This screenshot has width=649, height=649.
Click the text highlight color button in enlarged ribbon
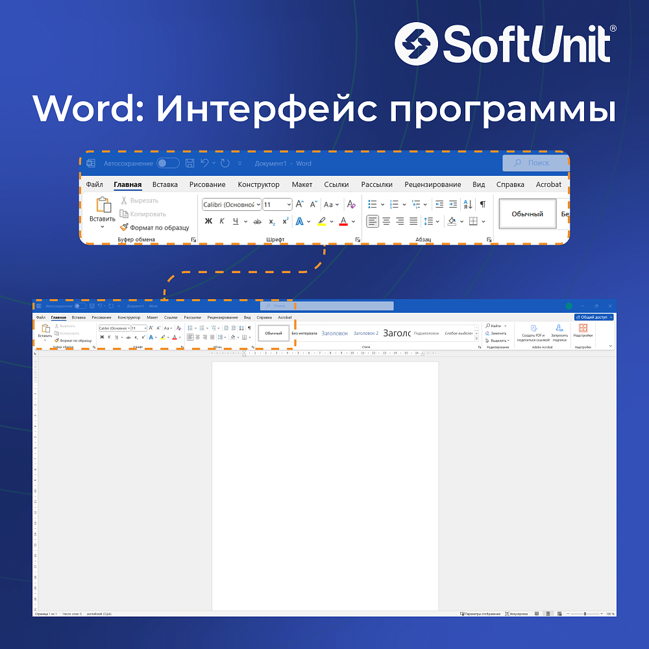click(322, 221)
